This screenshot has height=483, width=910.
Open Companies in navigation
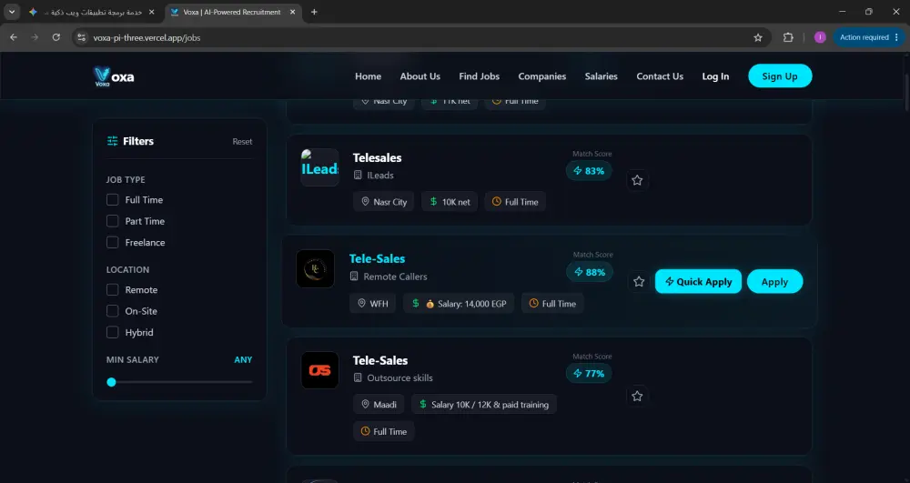(542, 76)
